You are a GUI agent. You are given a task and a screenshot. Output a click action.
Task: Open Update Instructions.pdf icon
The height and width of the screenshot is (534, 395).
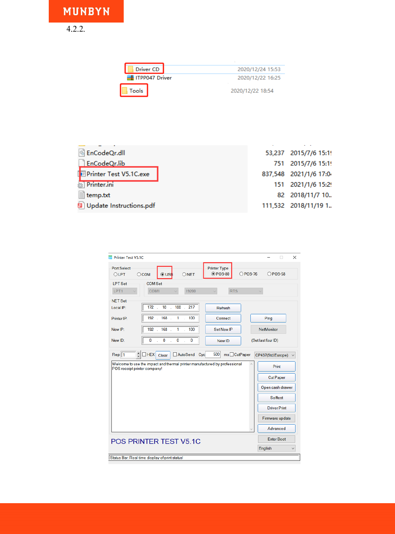click(81, 206)
